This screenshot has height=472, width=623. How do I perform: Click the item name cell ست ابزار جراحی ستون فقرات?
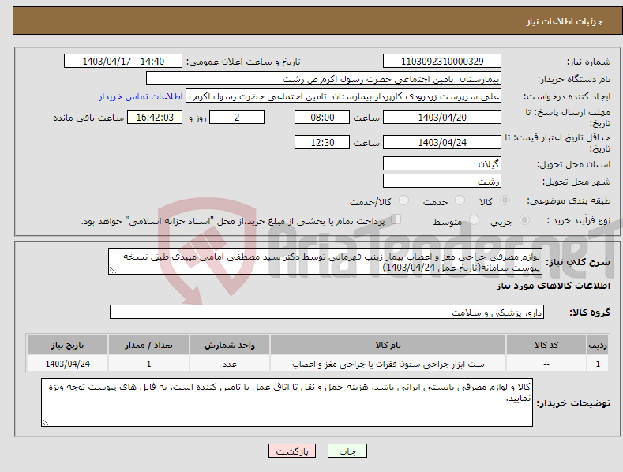388,364
